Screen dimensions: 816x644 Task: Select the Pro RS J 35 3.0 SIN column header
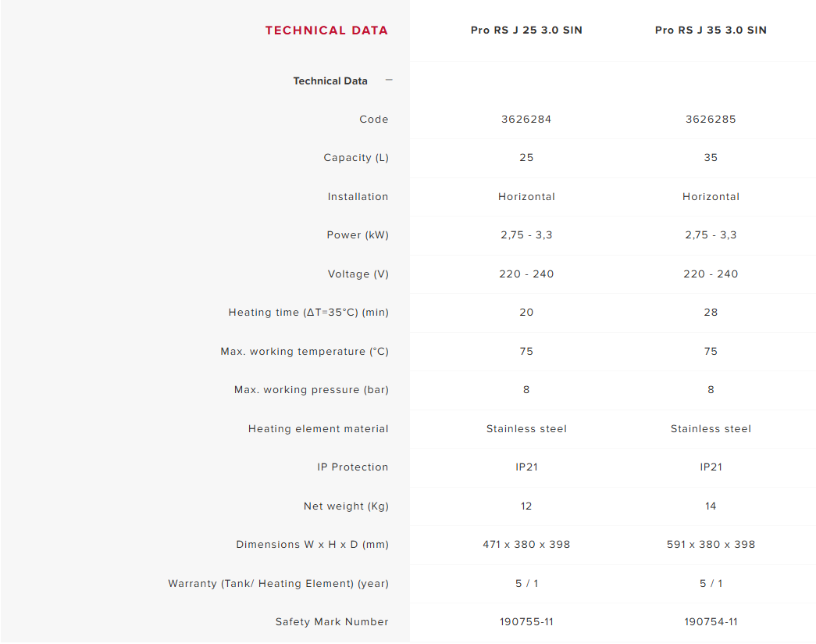pos(711,30)
